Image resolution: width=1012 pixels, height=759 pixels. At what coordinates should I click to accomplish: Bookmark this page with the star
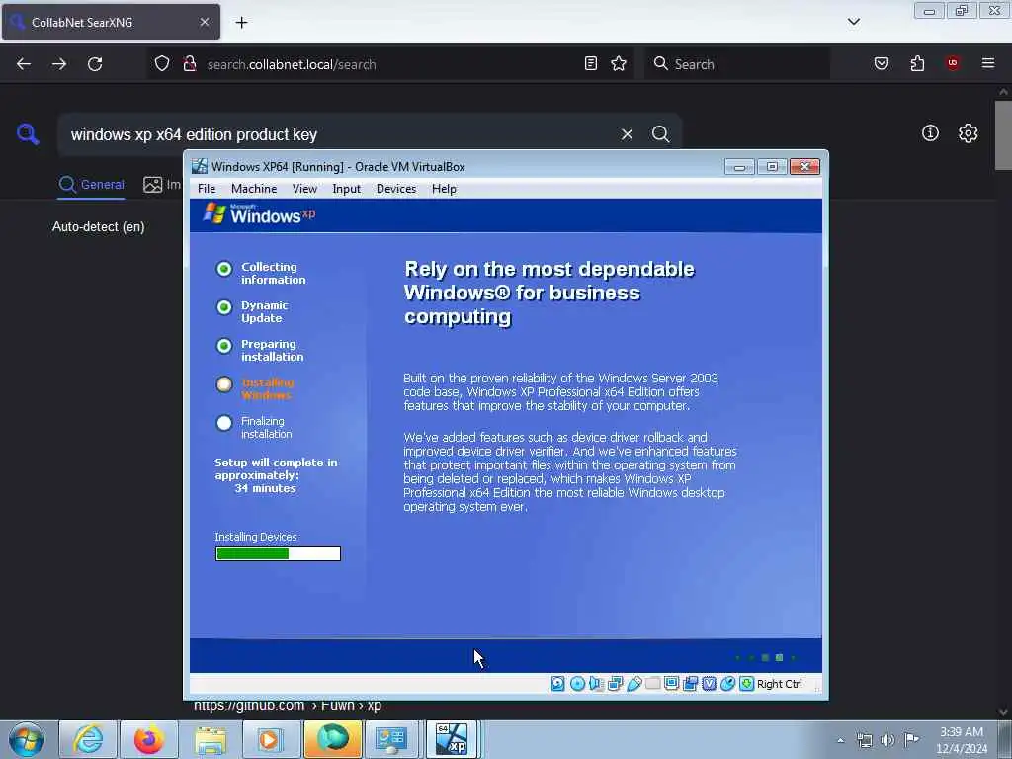point(619,63)
